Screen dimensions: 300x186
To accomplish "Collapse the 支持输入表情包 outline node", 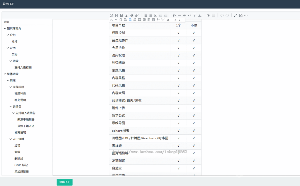I will coord(13,113).
